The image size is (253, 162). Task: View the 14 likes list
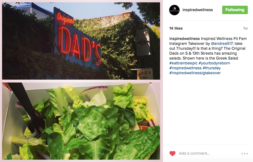tap(176, 28)
